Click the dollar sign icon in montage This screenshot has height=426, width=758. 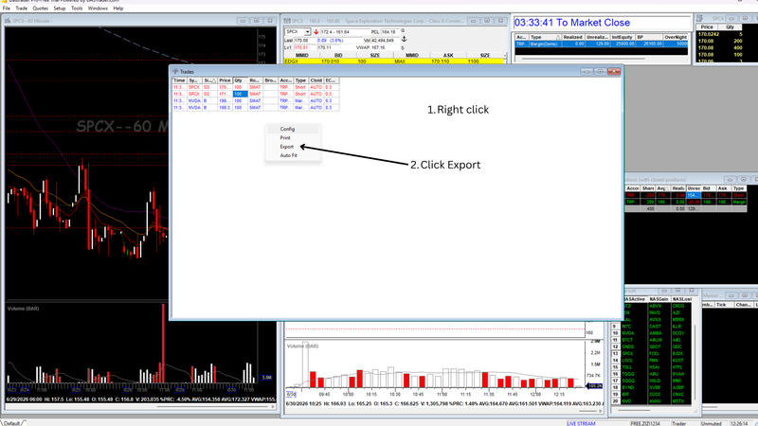point(403,48)
